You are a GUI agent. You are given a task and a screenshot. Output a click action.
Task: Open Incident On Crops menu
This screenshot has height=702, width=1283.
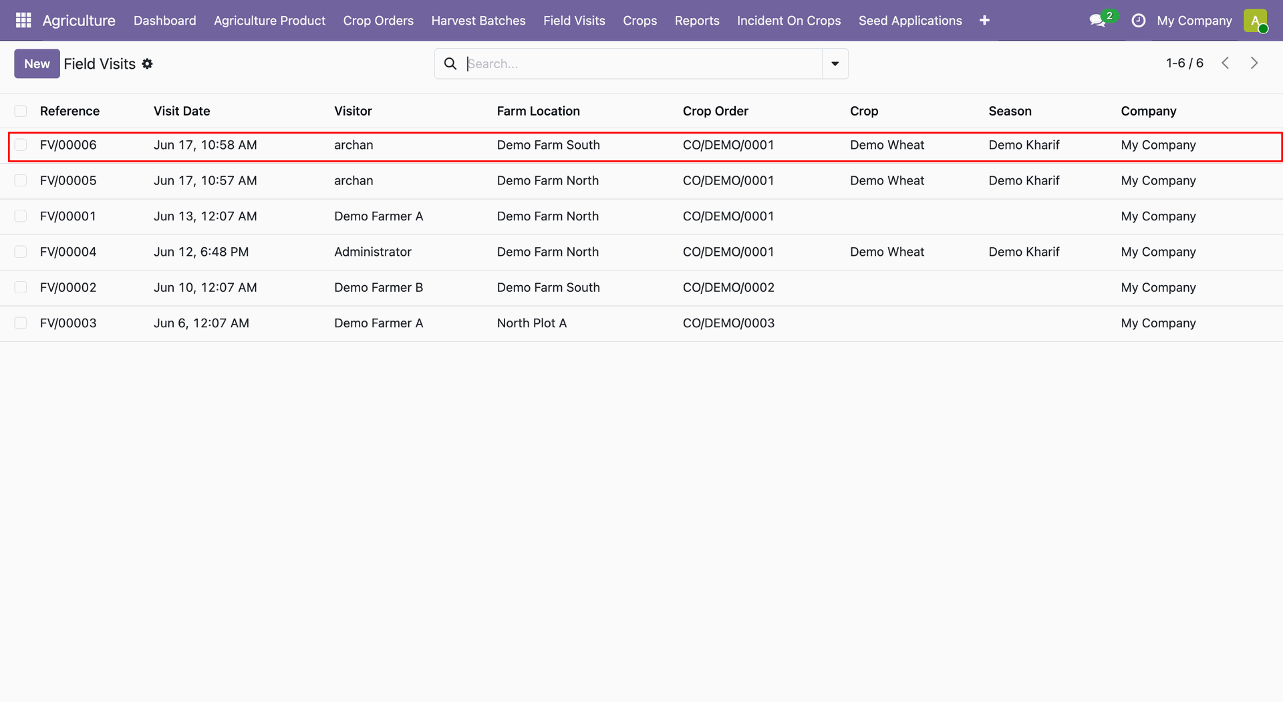(789, 21)
